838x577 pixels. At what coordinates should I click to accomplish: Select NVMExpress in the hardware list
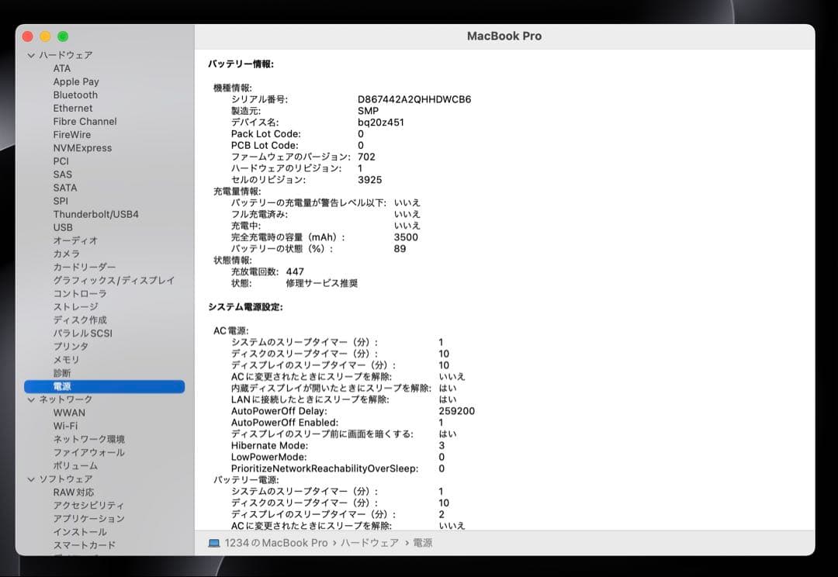[83, 147]
